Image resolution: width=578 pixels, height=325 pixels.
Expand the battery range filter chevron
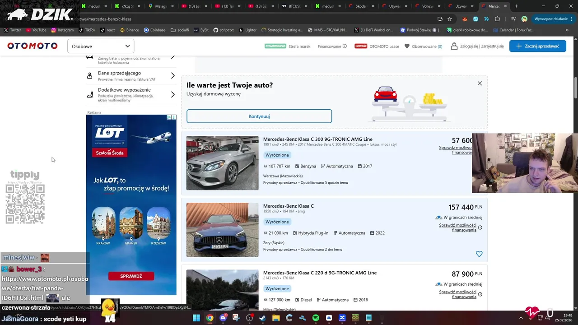(172, 57)
